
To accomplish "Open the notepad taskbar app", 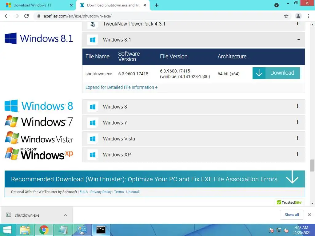I will point(63,230).
